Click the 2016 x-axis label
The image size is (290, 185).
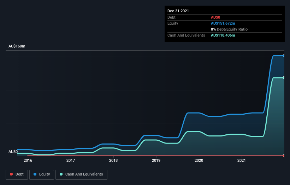(x=28, y=160)
